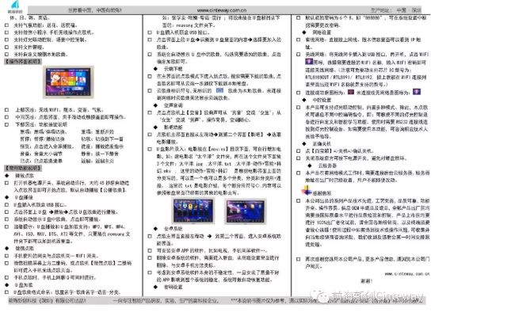The width and height of the screenshot is (511, 316).
Task: Click the right Android-interface screenshot thumbnail
Action: (245, 211)
